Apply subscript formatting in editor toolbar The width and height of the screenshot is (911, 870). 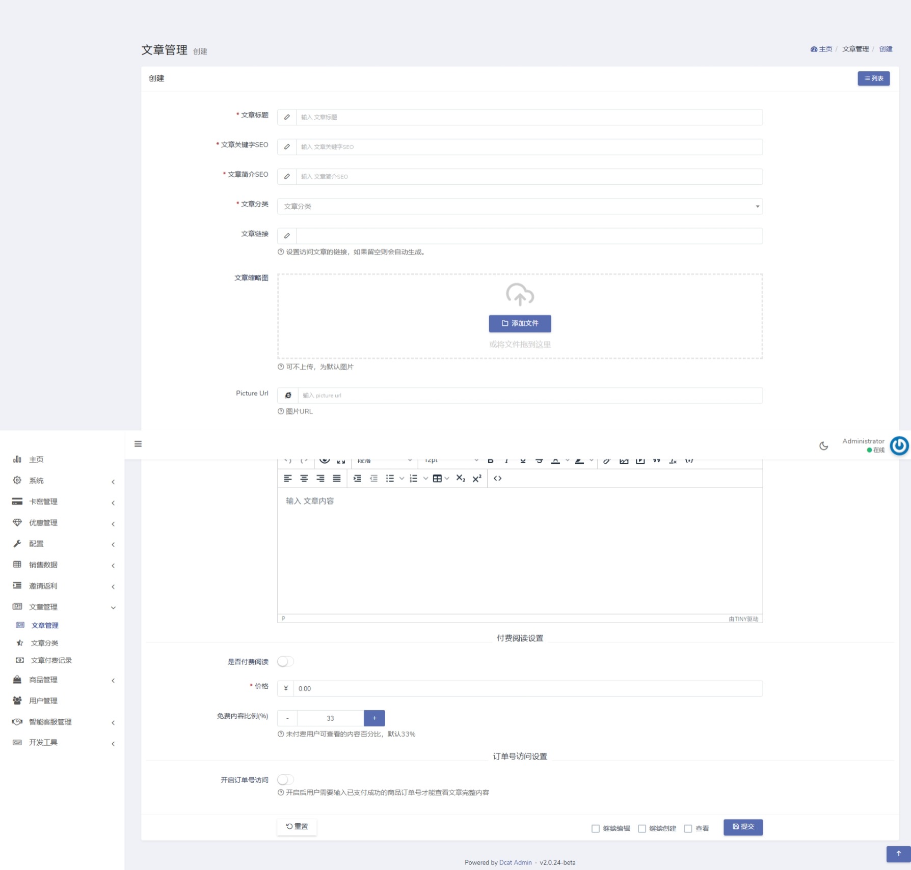pyautogui.click(x=461, y=479)
